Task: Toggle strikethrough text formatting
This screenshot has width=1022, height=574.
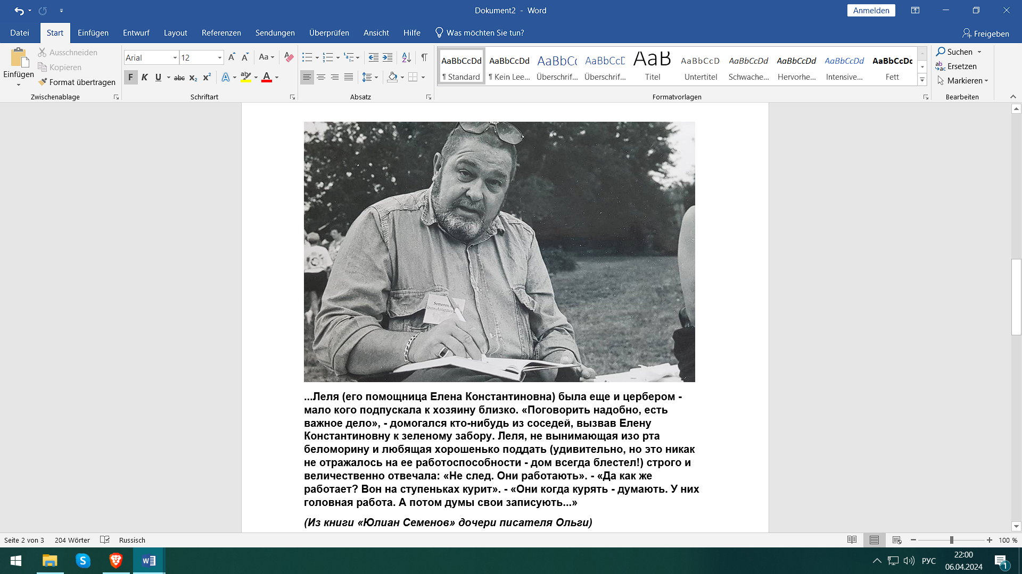Action: coord(179,78)
